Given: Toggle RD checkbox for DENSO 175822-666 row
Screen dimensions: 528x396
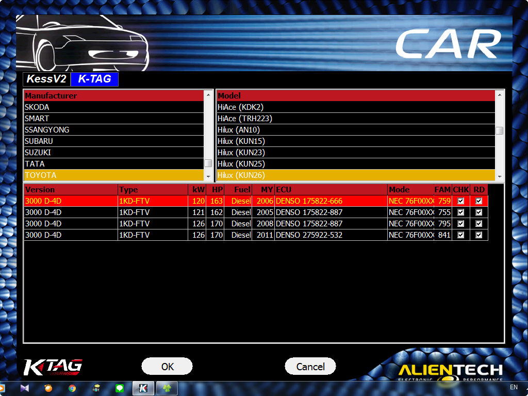Looking at the screenshot, I should (x=478, y=201).
